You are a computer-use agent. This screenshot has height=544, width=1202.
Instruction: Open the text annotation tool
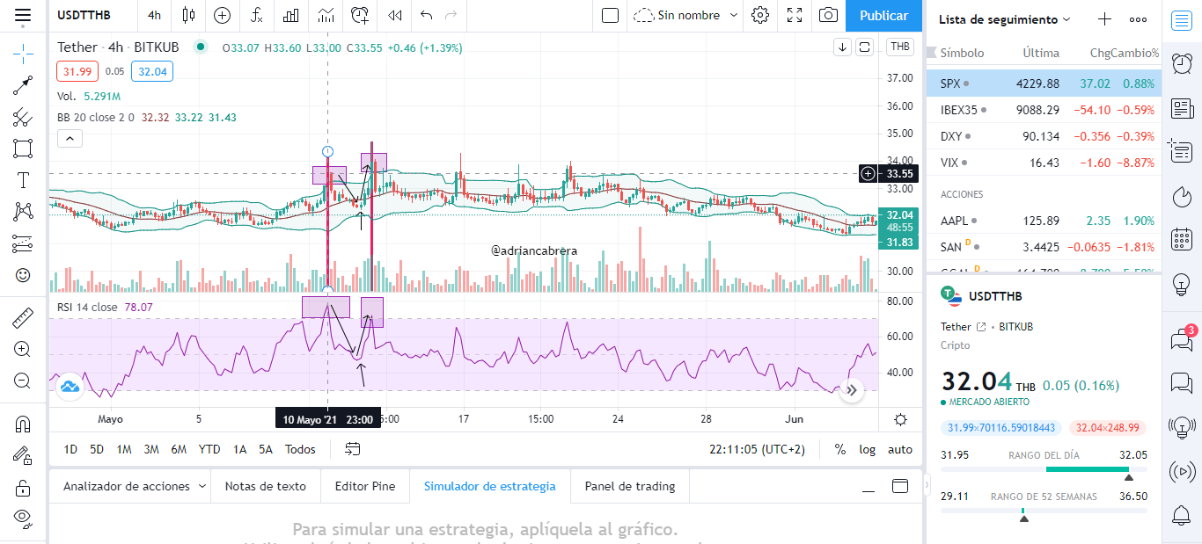tap(23, 181)
